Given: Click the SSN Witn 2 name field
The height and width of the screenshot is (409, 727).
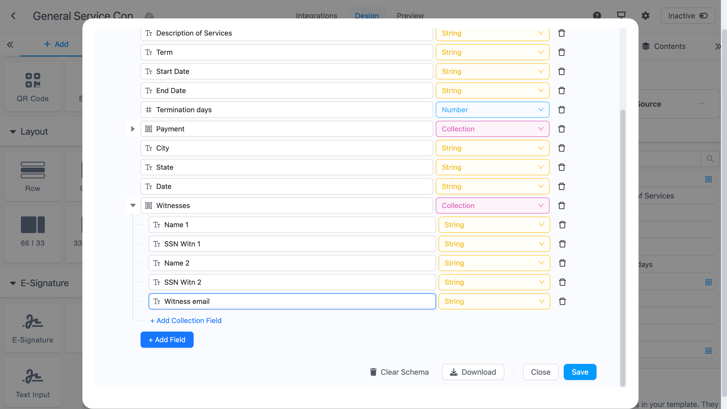Looking at the screenshot, I should [292, 282].
